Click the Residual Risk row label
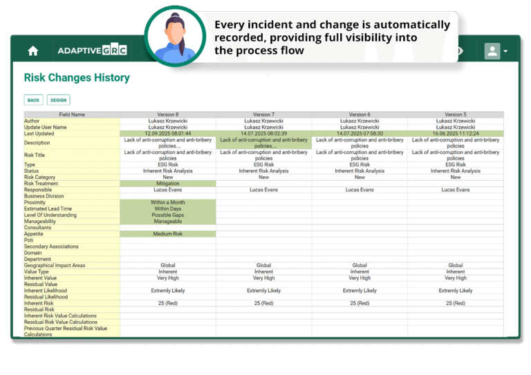The height and width of the screenshot is (375, 531). (72, 310)
